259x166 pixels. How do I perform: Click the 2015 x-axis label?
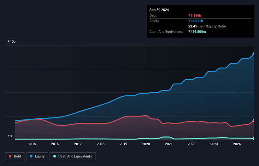click(32, 144)
